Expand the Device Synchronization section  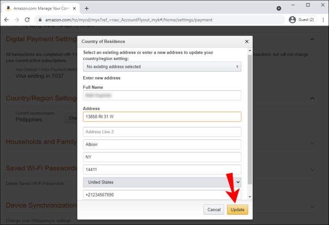(312, 206)
